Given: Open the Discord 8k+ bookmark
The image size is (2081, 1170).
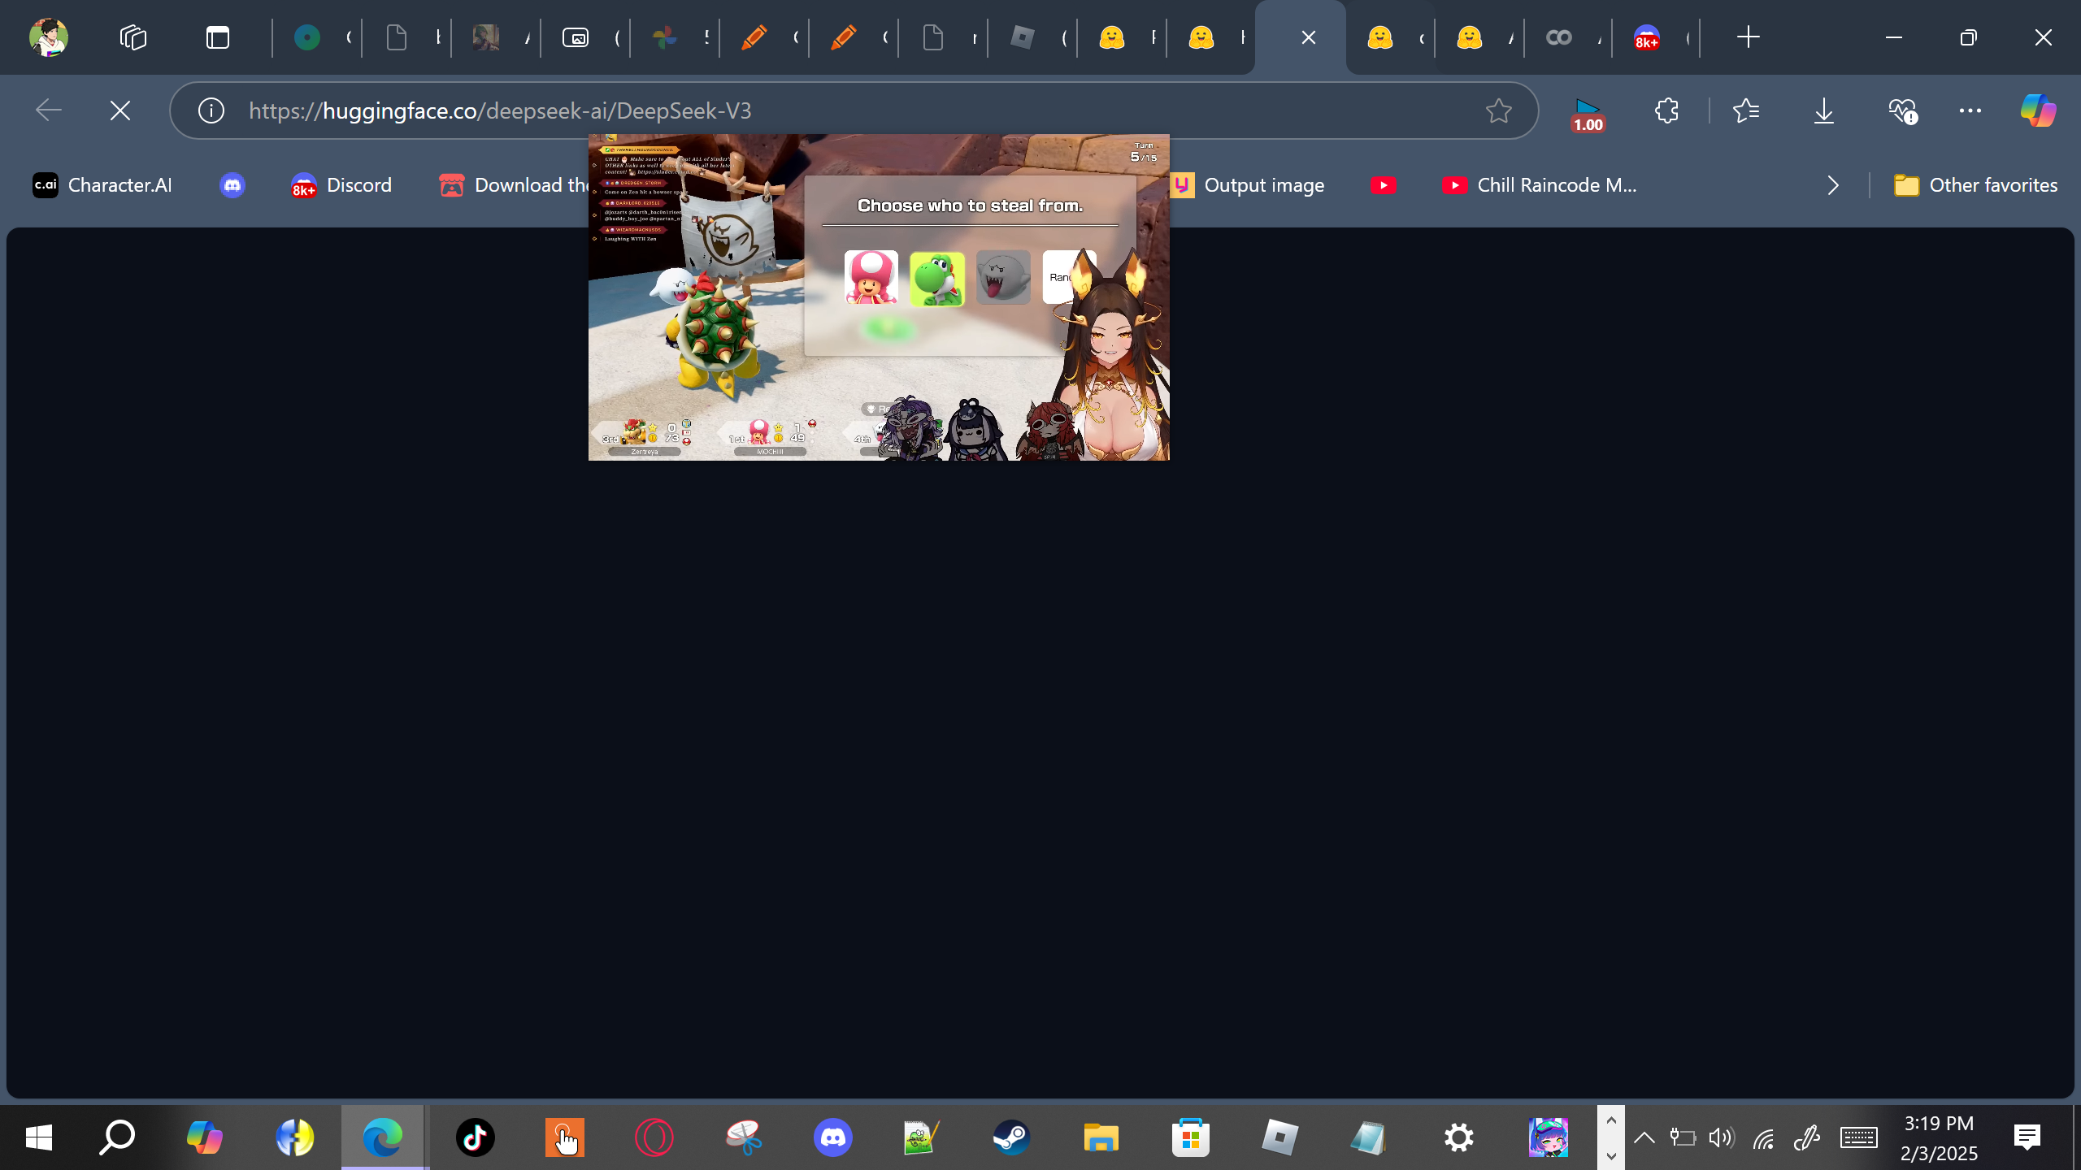Looking at the screenshot, I should click(x=341, y=185).
